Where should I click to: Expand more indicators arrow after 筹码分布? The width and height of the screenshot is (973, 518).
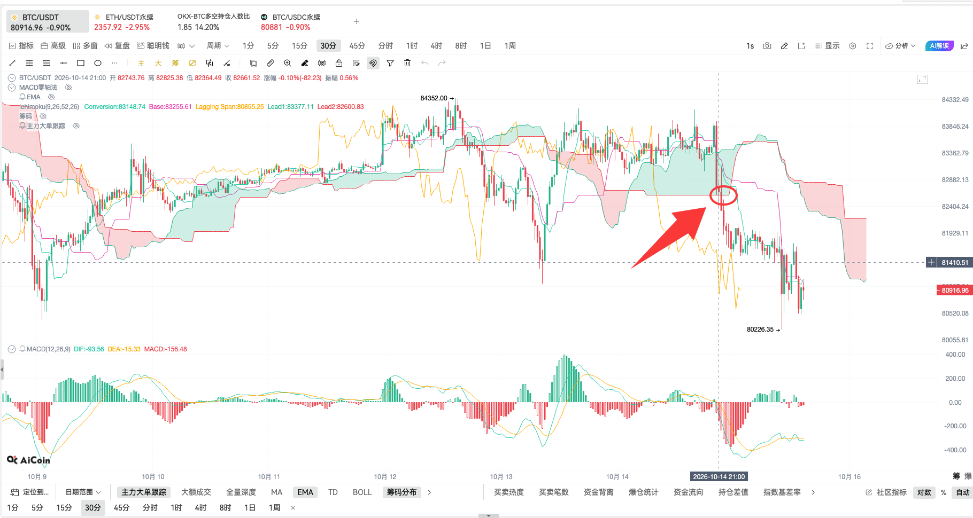pyautogui.click(x=429, y=492)
